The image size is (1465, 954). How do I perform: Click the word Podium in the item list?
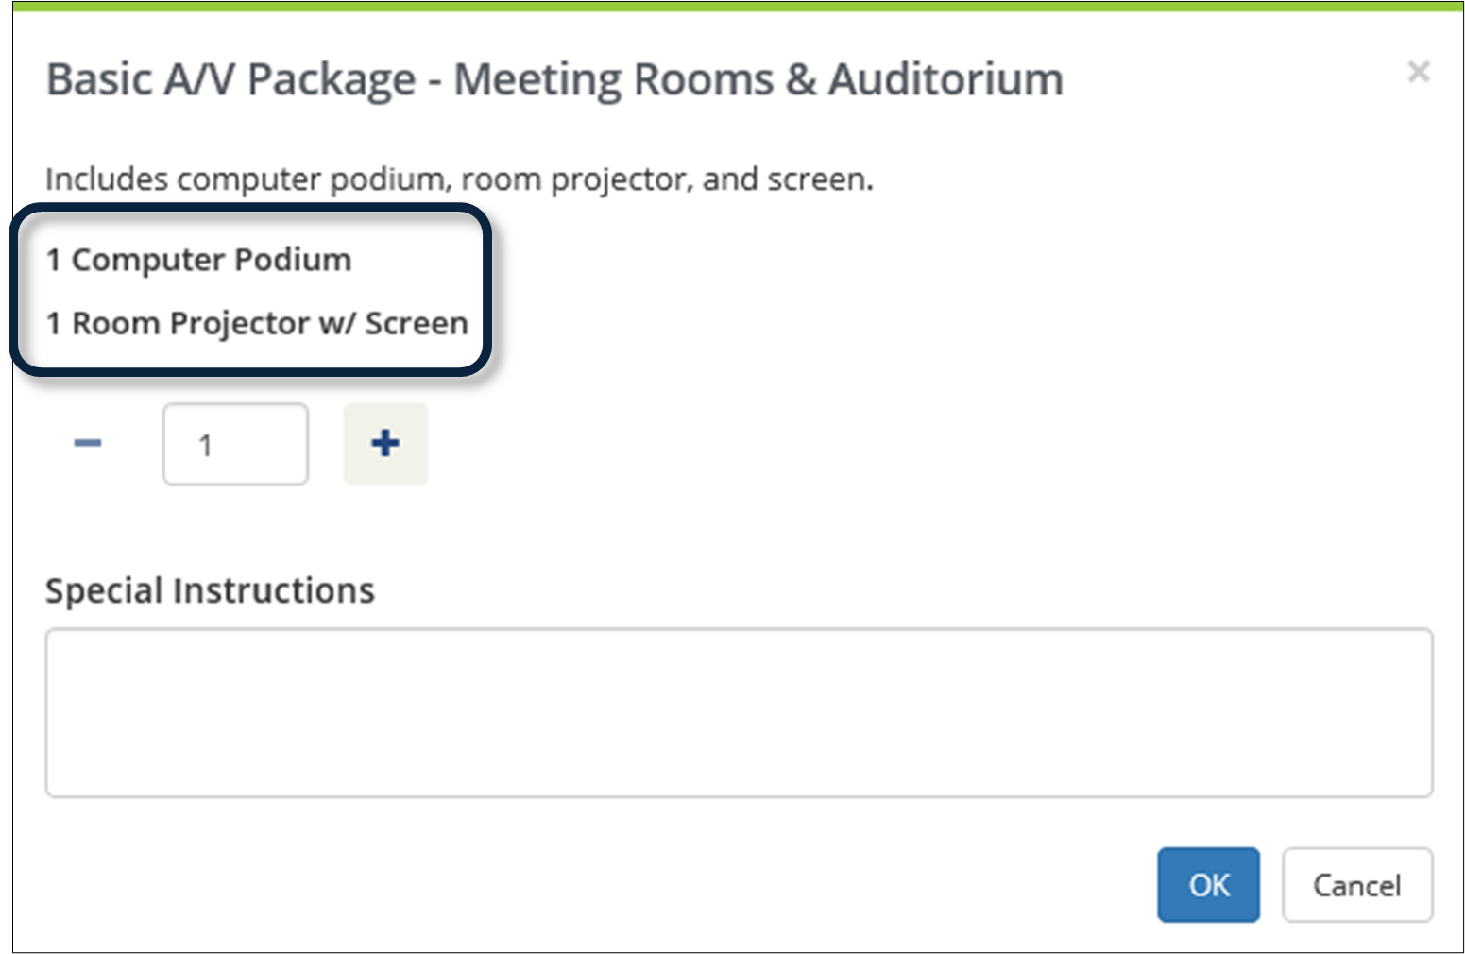[x=293, y=260]
